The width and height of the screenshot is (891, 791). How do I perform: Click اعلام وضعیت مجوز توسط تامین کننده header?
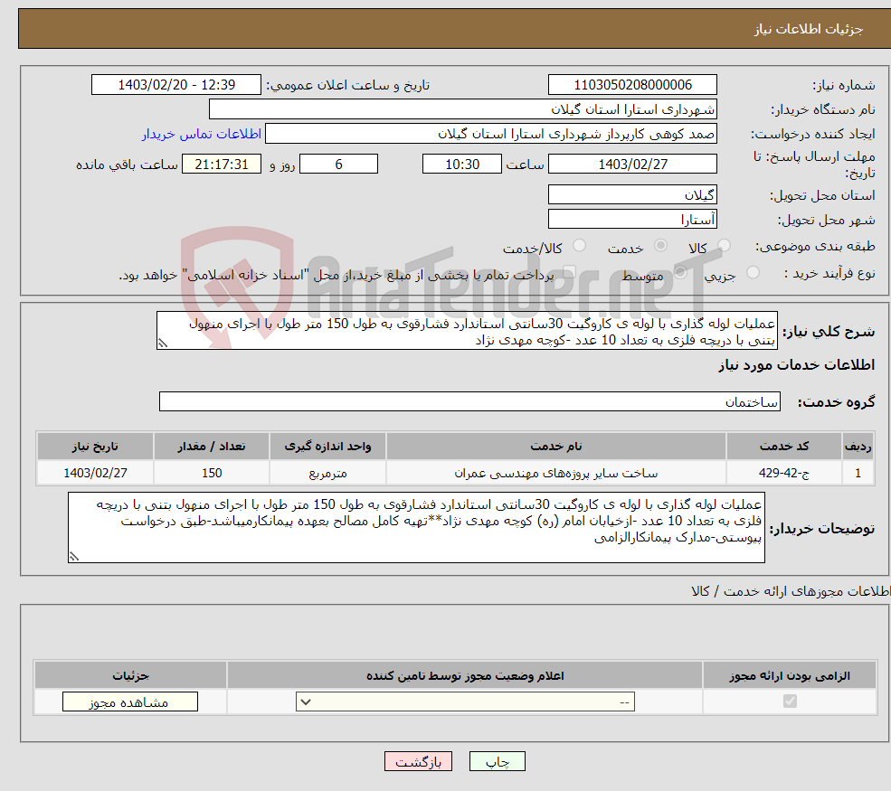pyautogui.click(x=465, y=675)
